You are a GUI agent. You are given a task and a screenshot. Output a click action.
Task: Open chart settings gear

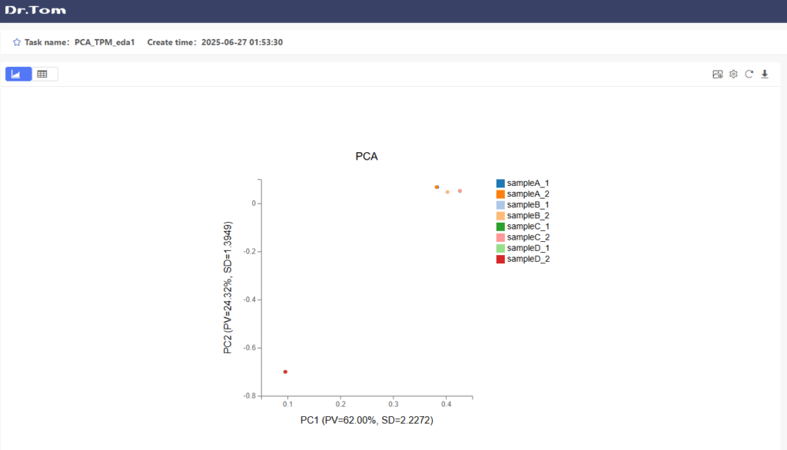pos(733,74)
